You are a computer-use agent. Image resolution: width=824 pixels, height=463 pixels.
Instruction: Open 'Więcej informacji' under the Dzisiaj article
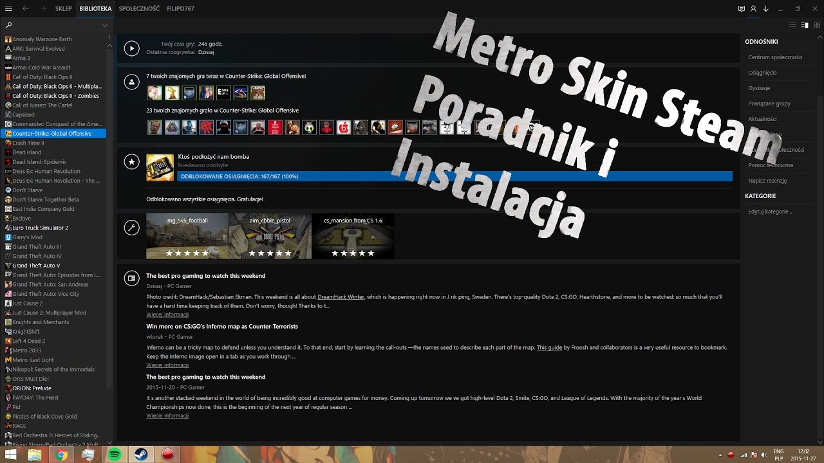point(167,314)
